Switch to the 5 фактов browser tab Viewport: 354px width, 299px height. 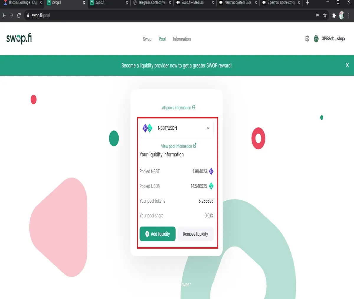tap(281, 3)
